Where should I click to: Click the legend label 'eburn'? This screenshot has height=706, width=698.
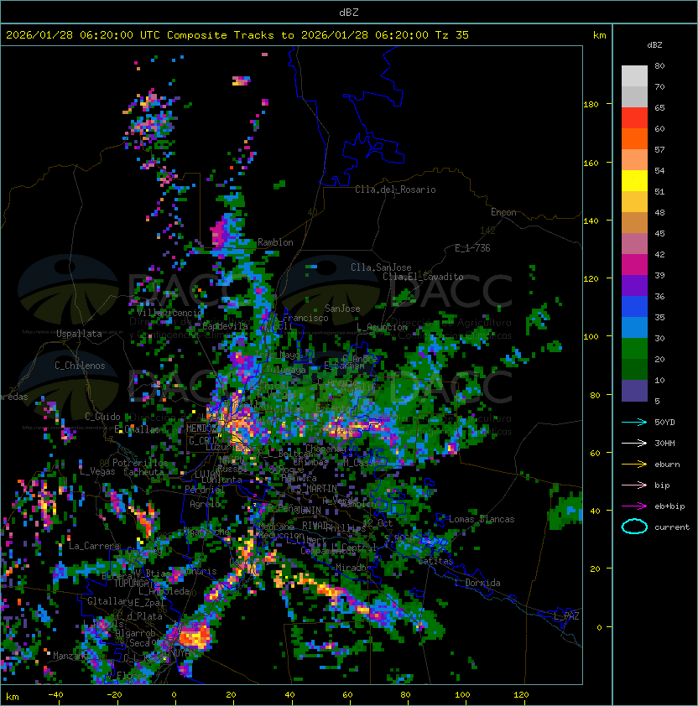(667, 465)
